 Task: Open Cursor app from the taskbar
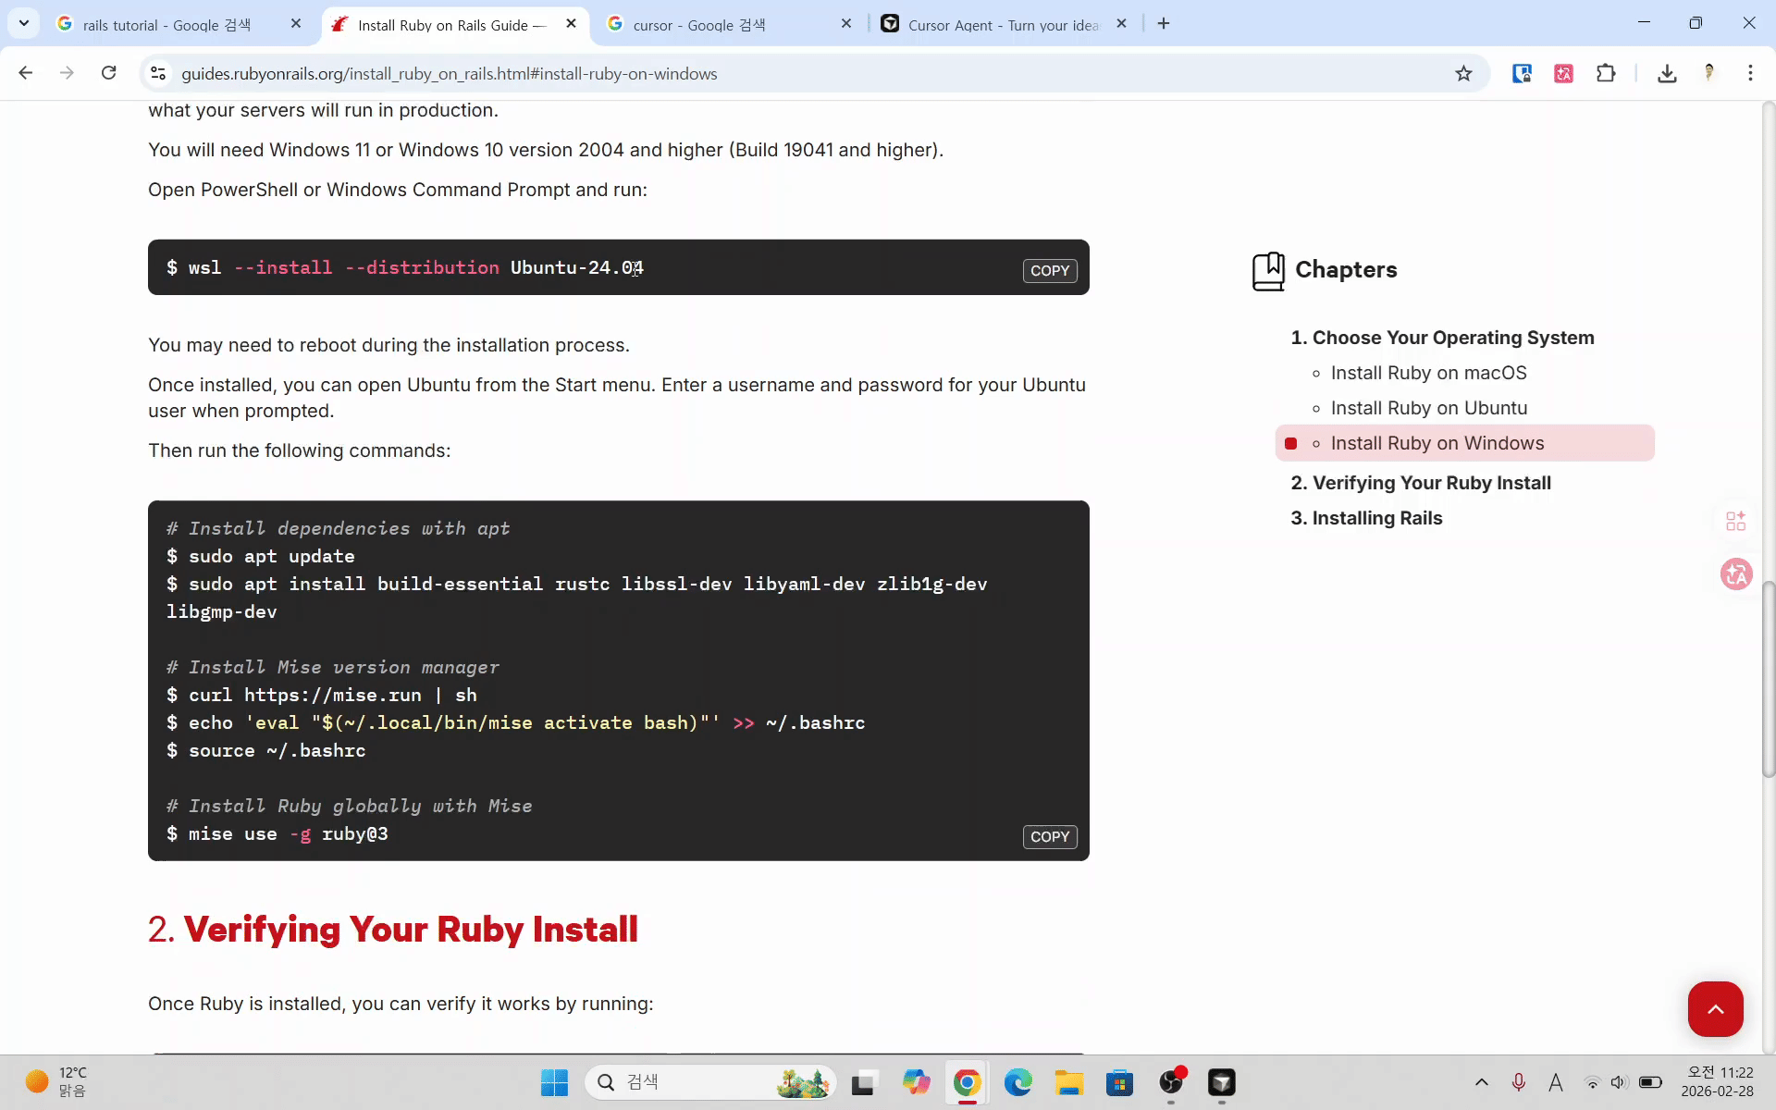[x=1222, y=1082]
